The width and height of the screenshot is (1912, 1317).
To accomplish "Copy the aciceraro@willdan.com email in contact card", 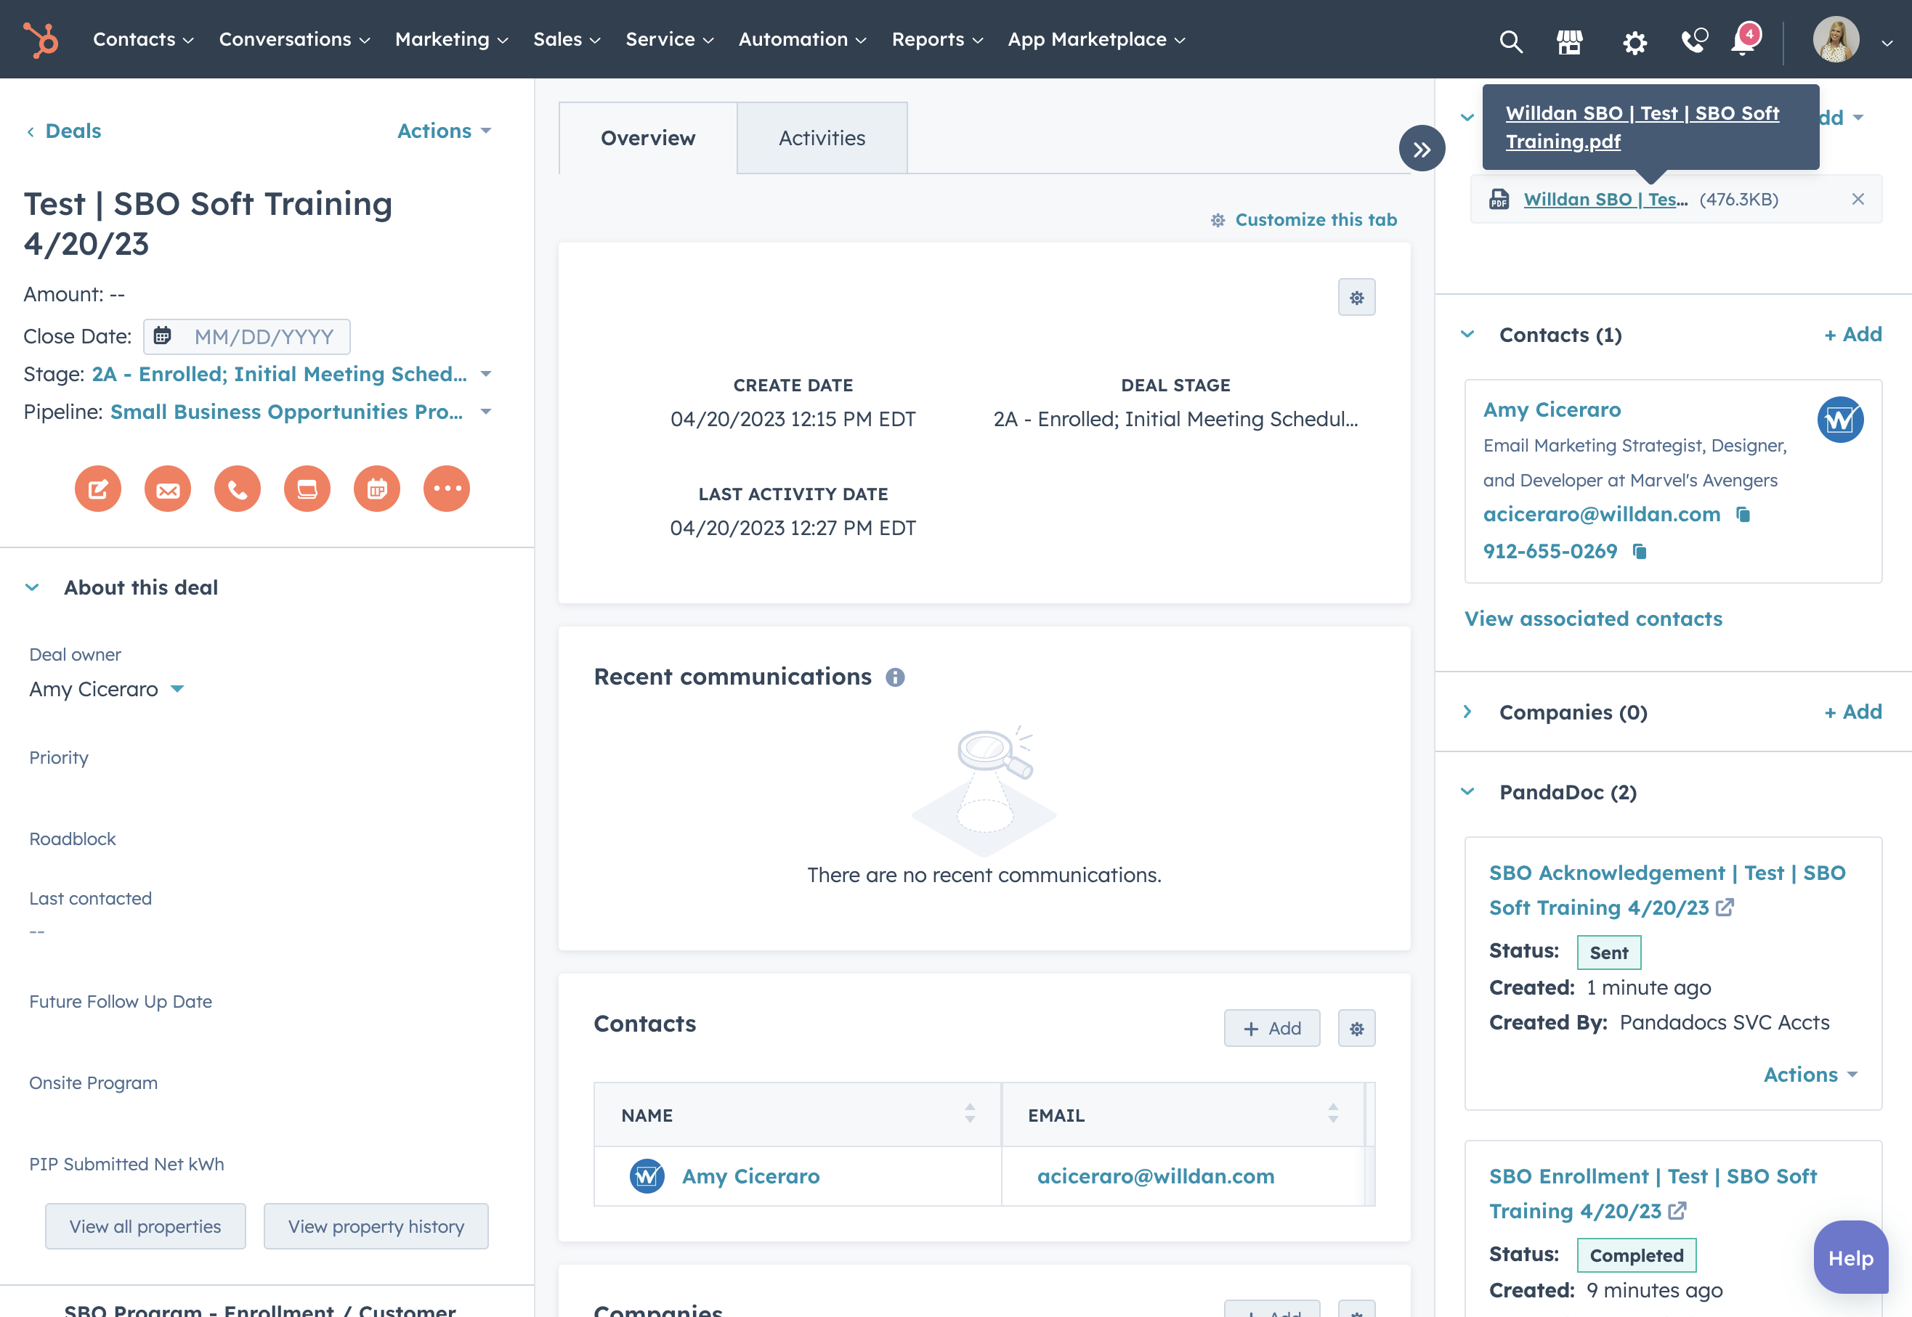I will coord(1743,514).
